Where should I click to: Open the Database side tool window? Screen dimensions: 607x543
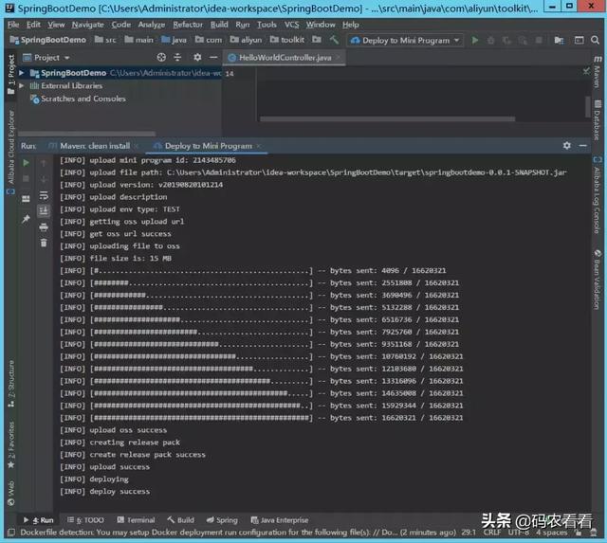coord(598,120)
